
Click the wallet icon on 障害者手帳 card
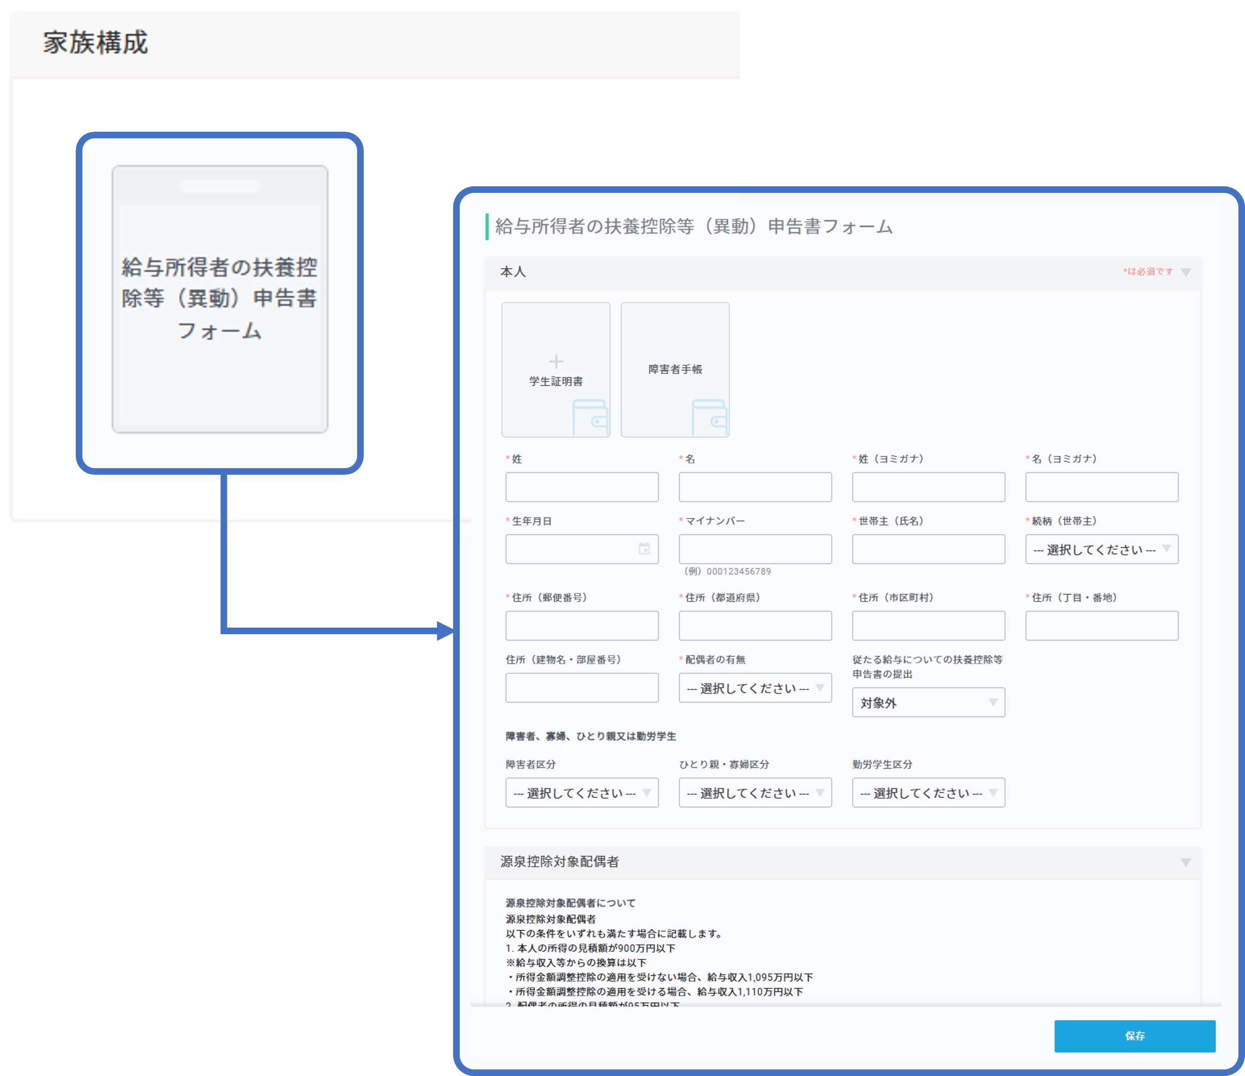710,417
